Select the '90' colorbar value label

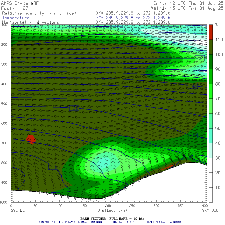tap(218, 69)
